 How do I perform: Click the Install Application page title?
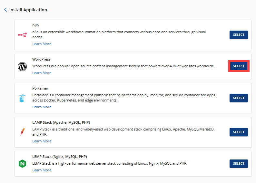pos(28,10)
